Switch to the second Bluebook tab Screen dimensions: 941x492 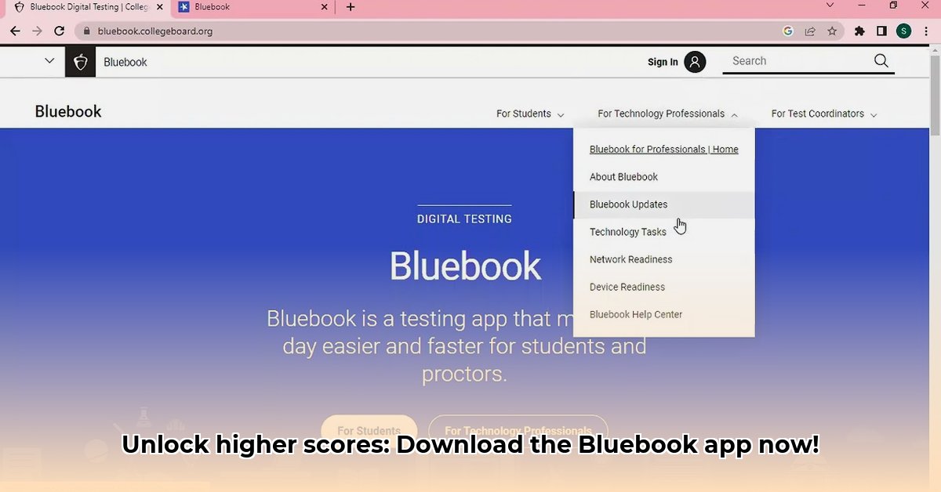(x=253, y=7)
